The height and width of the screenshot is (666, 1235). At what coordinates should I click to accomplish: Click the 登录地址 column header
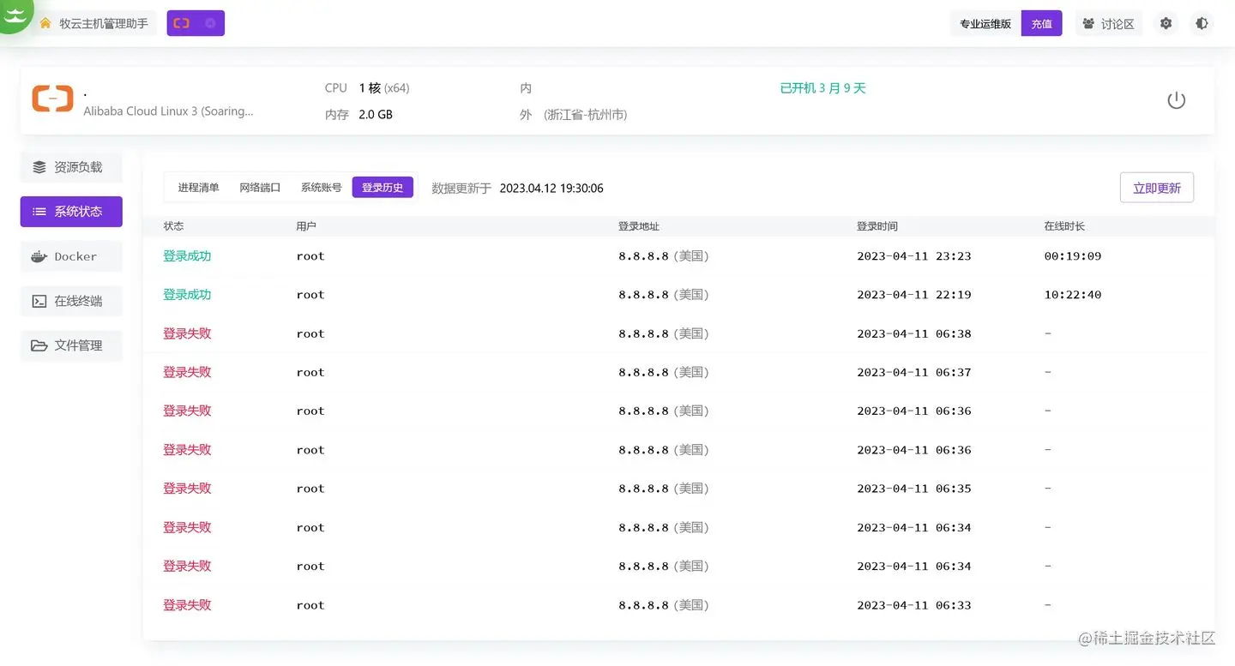click(639, 226)
